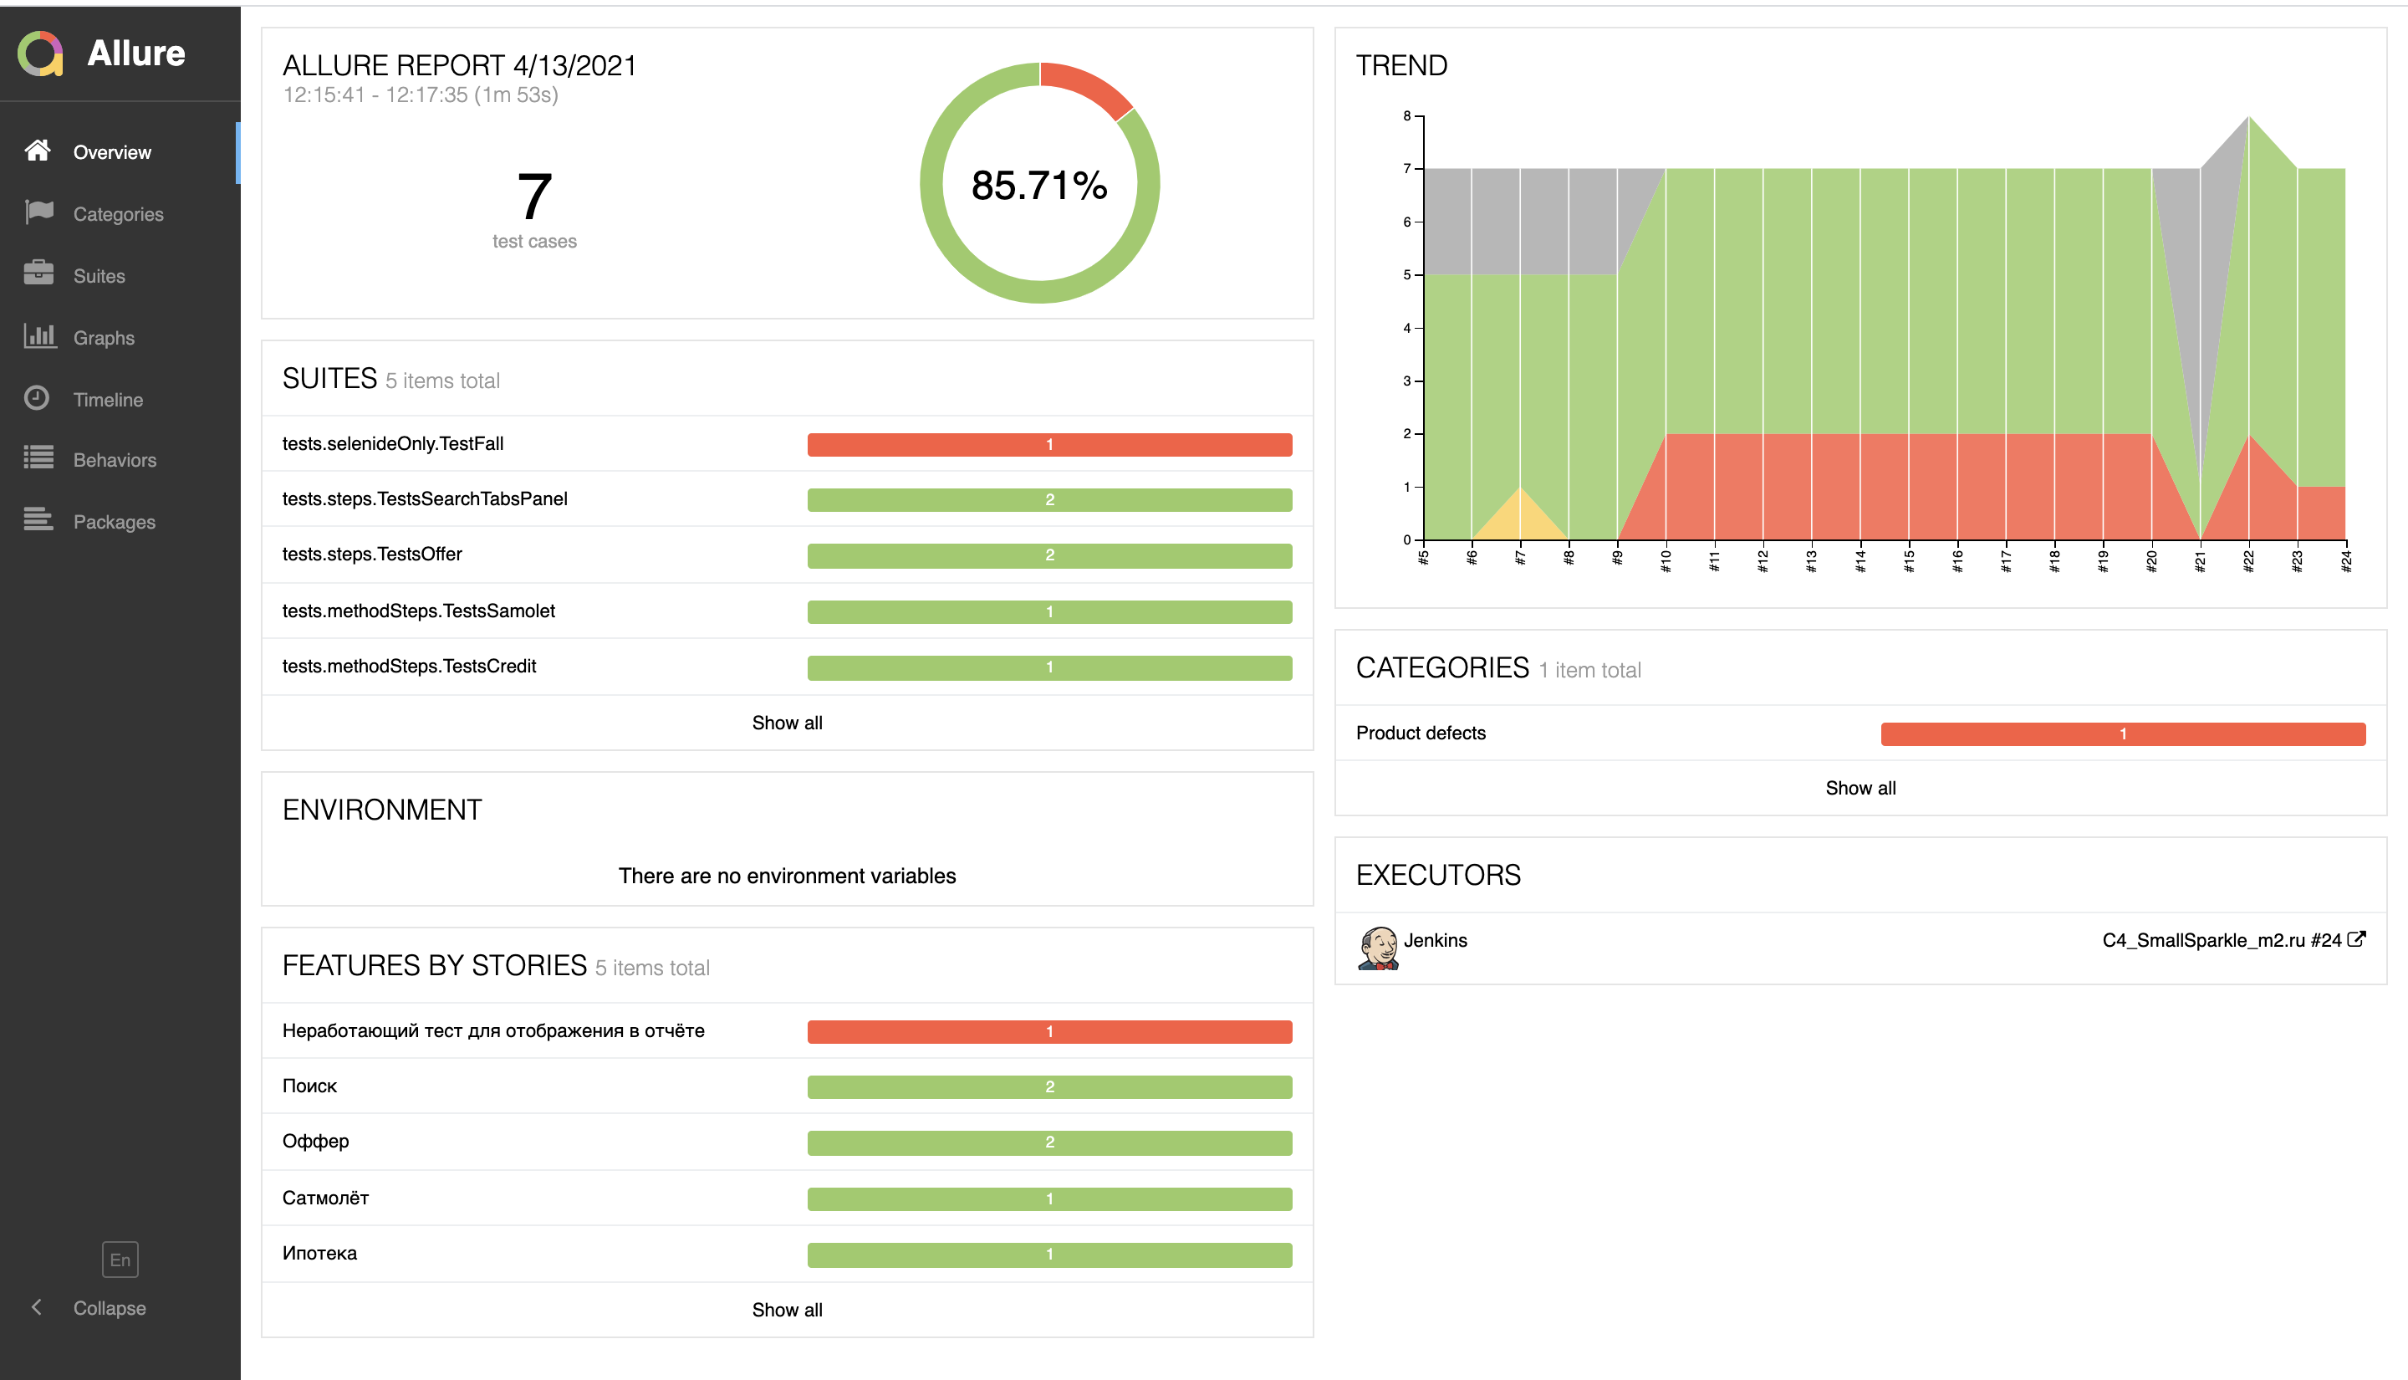Open the Overview menu item

120,151
